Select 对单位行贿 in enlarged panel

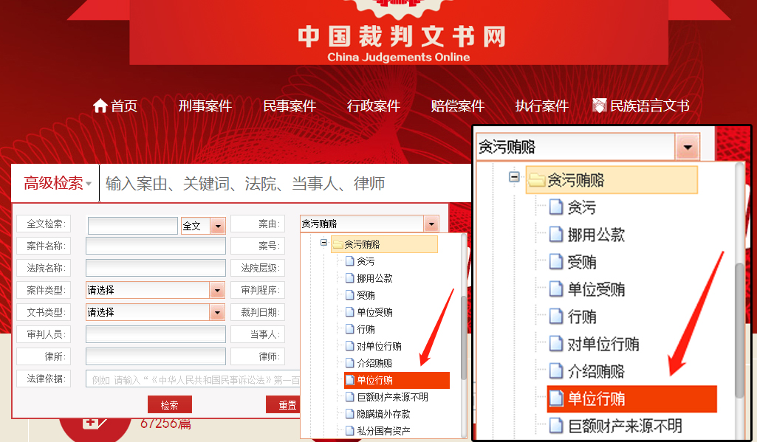[x=603, y=344]
